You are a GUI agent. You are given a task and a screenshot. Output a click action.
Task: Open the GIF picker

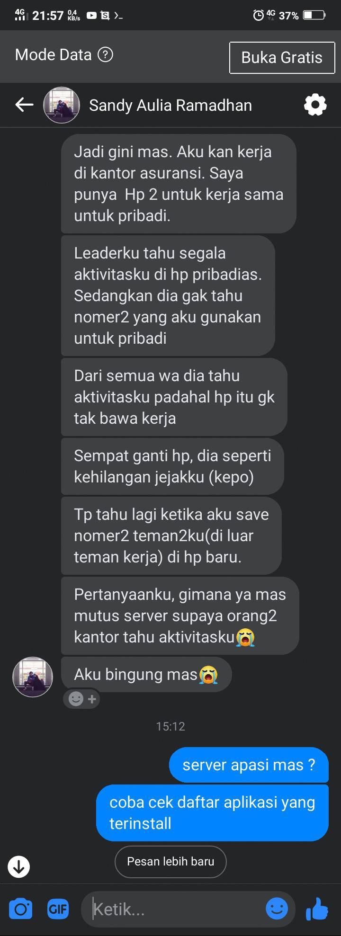point(58,909)
